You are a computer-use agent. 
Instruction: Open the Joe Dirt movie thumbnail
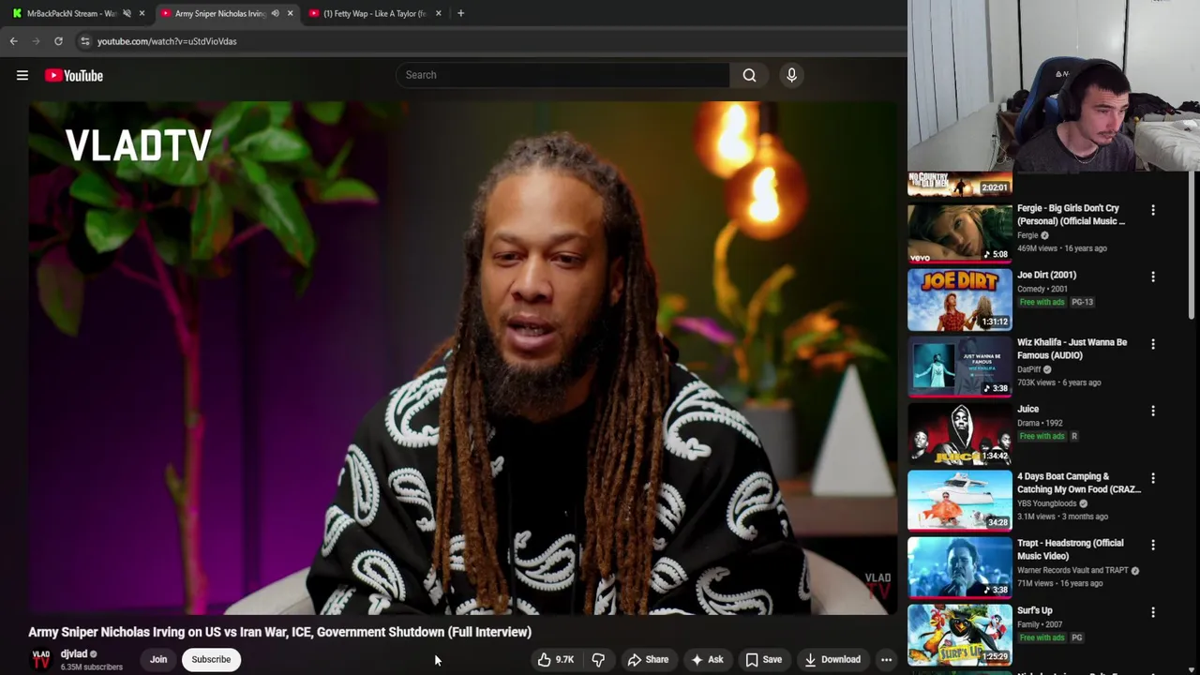960,300
